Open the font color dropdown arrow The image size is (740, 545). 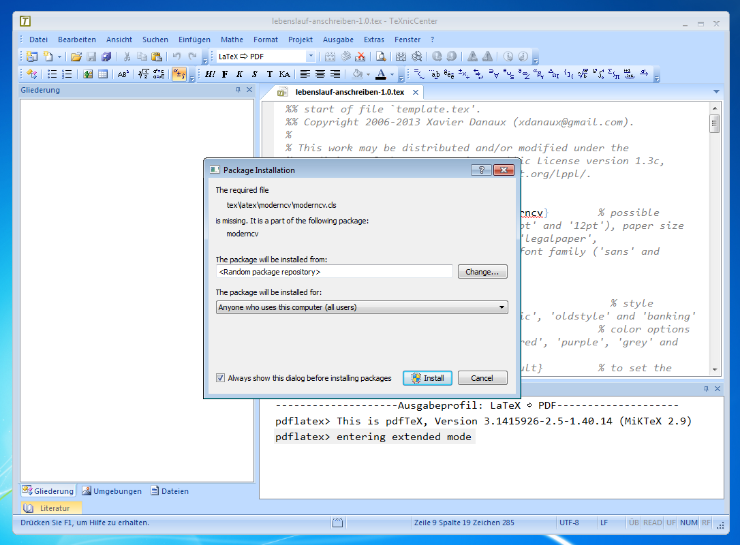click(392, 74)
